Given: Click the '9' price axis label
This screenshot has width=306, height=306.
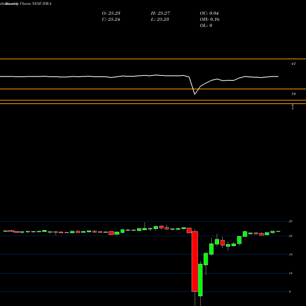Looking at the screenshot, I should coord(289,292).
